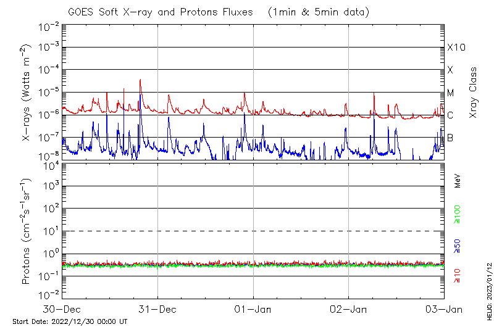Click the C class label on right axis

point(450,115)
